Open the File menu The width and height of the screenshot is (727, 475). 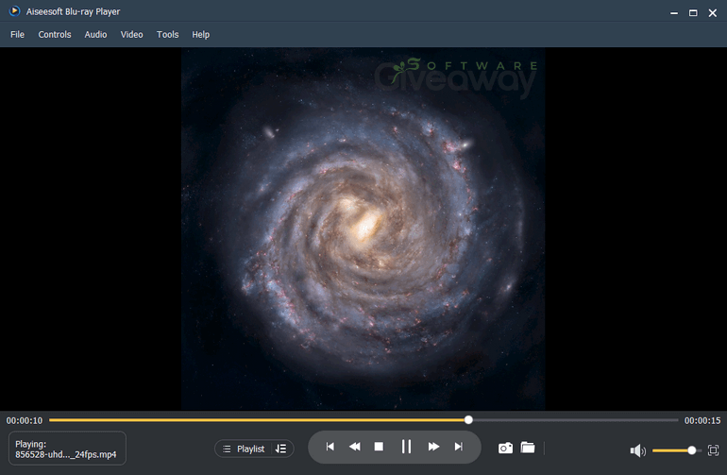click(x=17, y=35)
